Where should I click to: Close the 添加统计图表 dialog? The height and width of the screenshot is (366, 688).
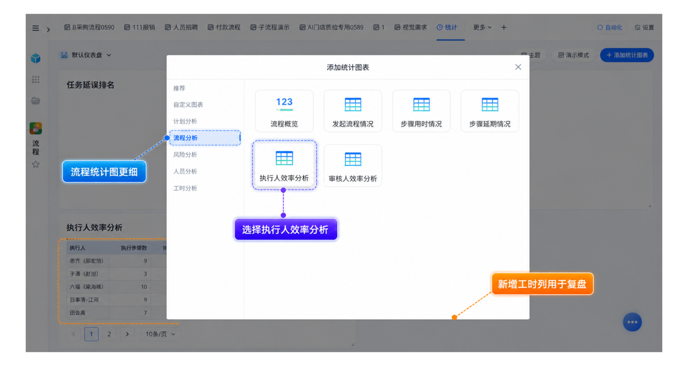(x=518, y=67)
